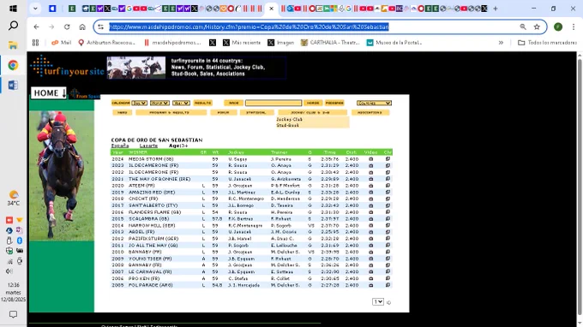Follow the Lasarte link
The height and width of the screenshot is (327, 583).
point(148,146)
